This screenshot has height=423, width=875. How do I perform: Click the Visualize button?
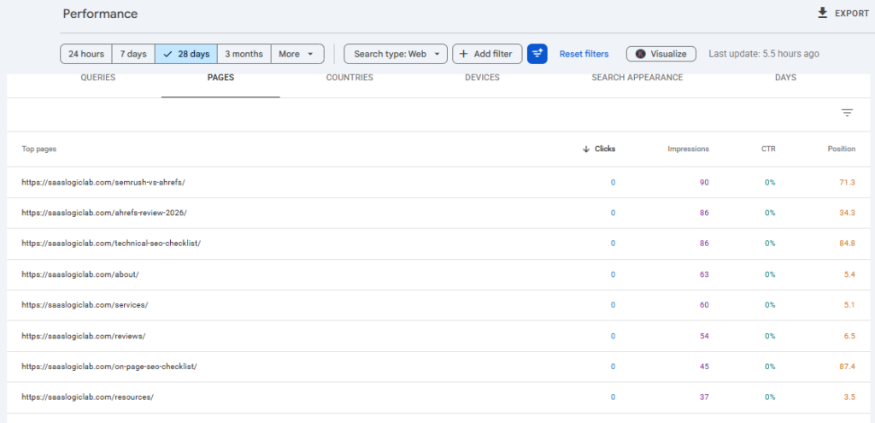[x=661, y=54]
